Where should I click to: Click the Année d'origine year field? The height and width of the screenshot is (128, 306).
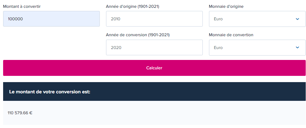click(154, 19)
